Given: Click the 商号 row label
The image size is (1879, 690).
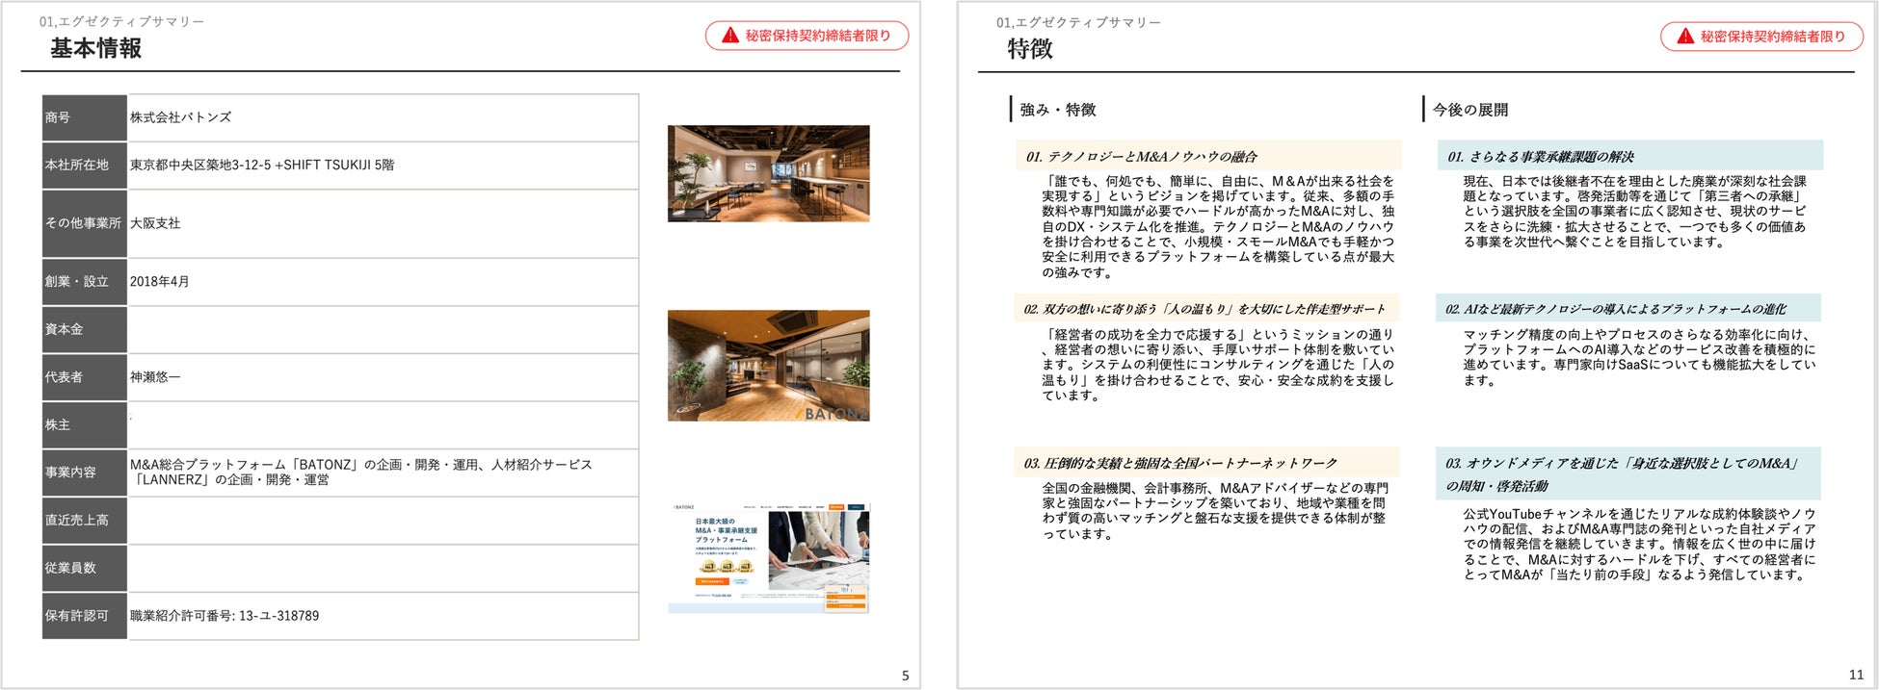Looking at the screenshot, I should coord(85,117).
